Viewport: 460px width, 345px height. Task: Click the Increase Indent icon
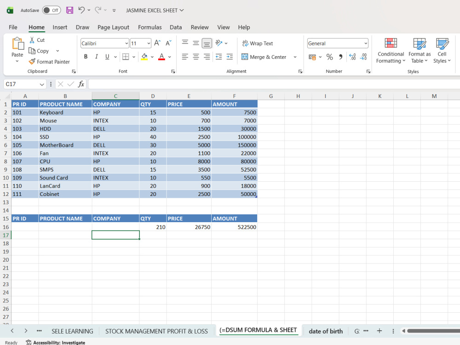tap(230, 57)
